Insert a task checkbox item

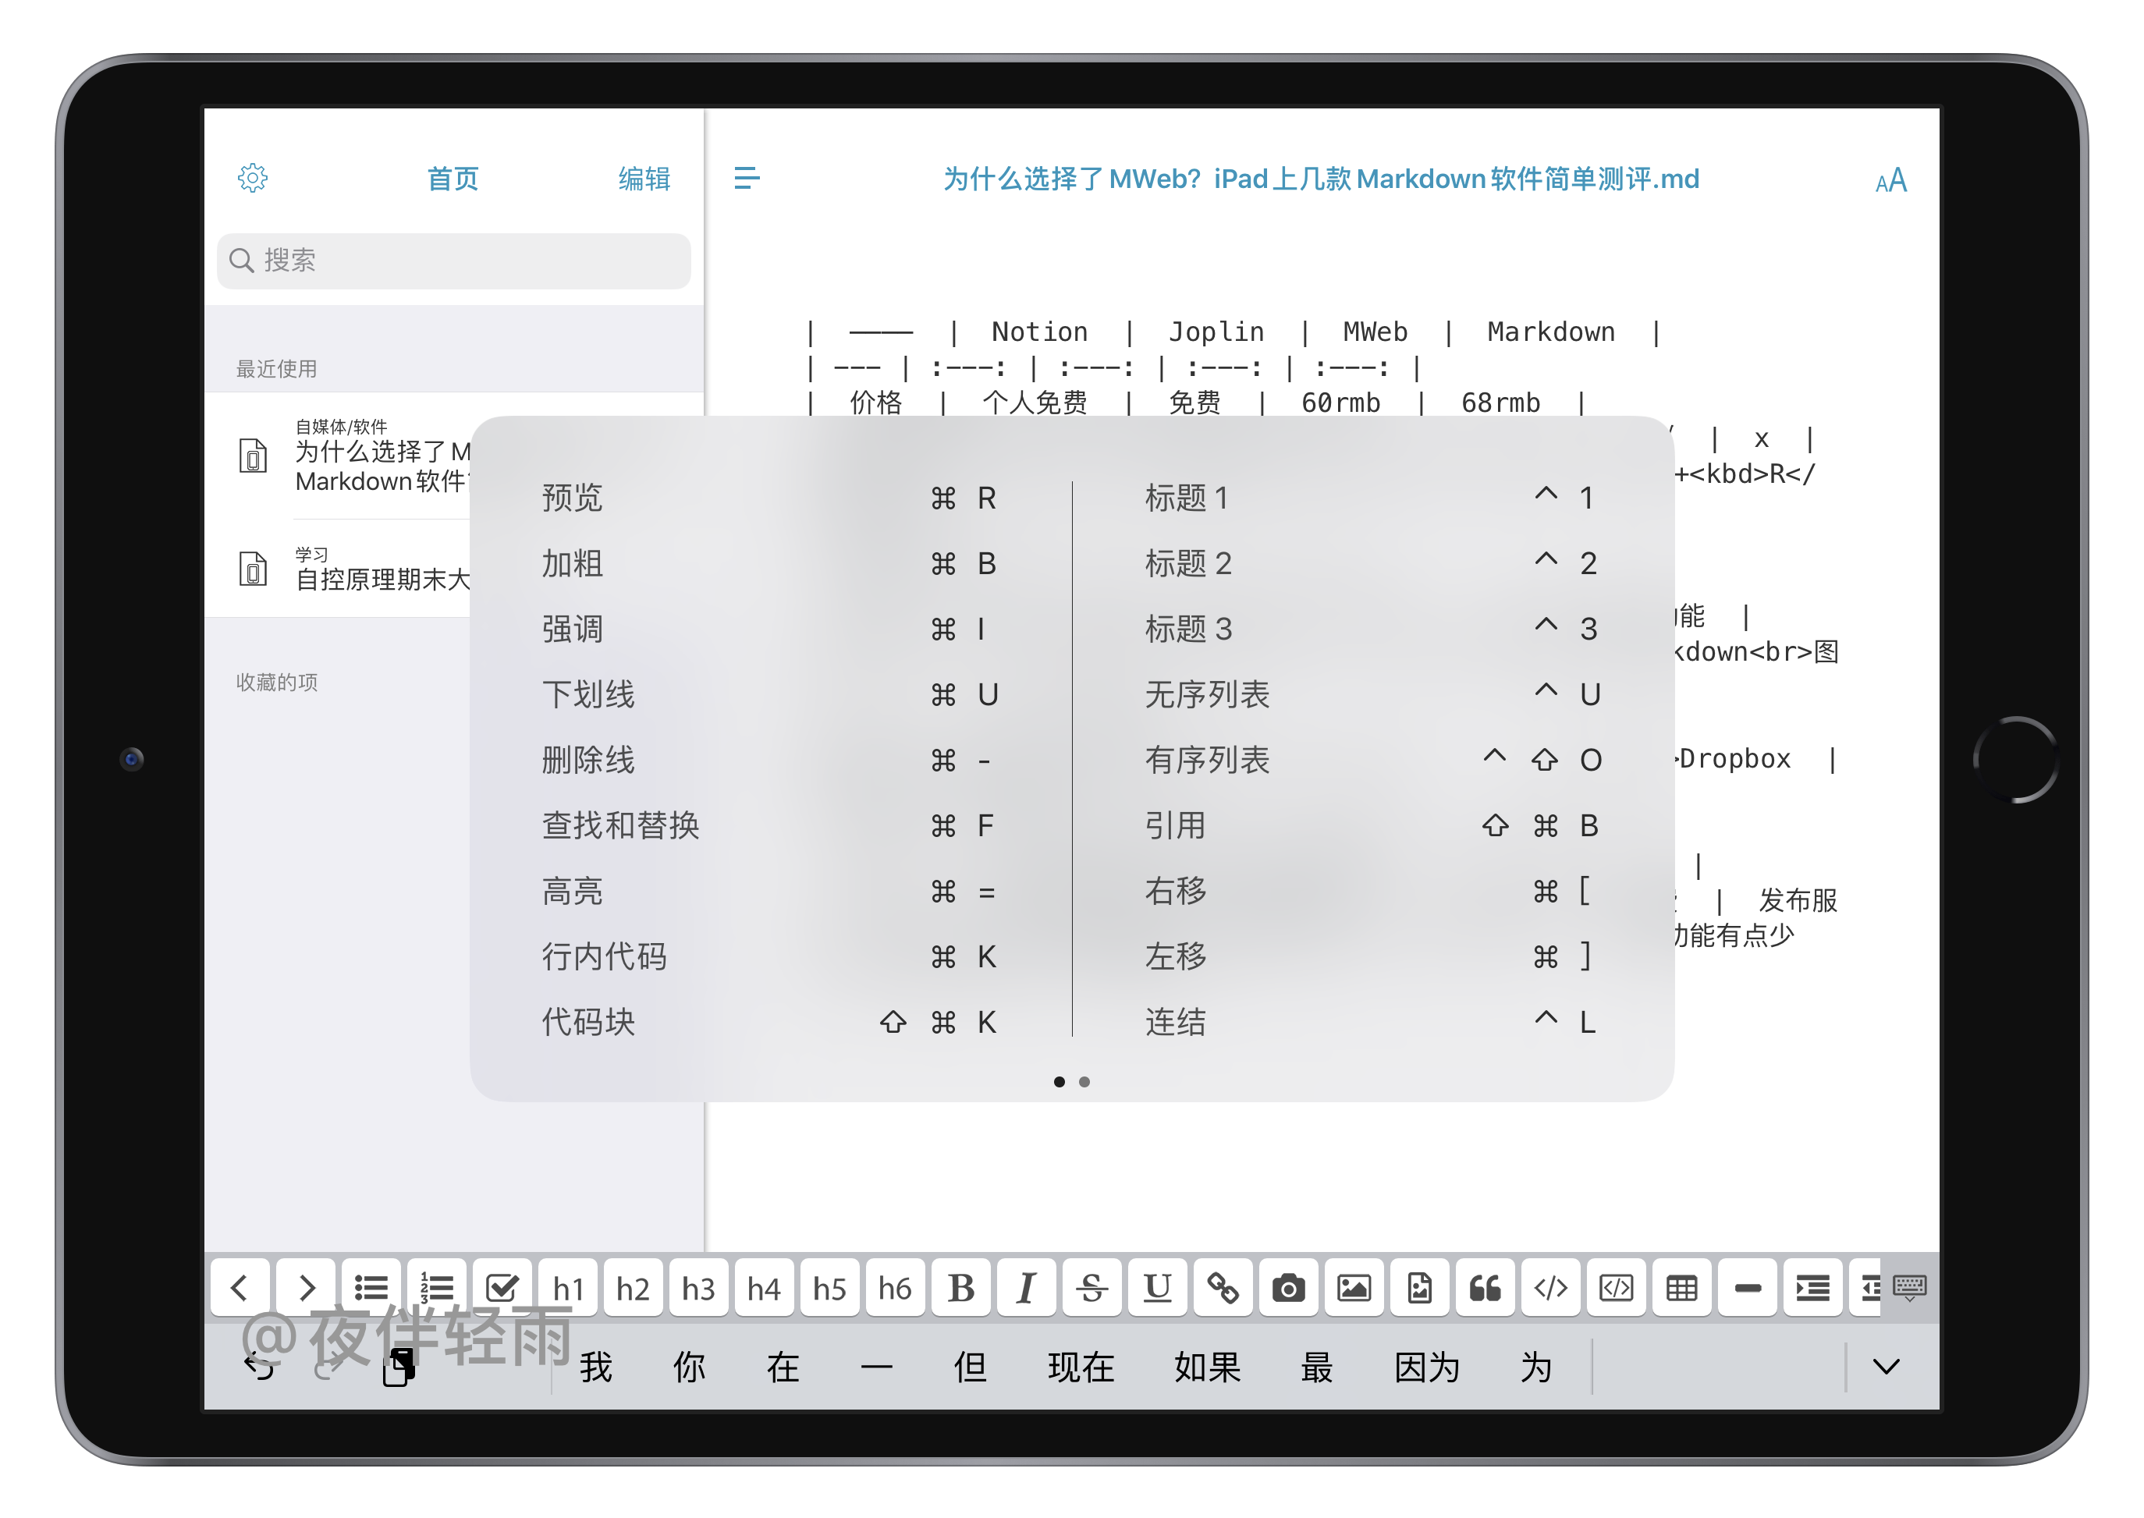502,1287
